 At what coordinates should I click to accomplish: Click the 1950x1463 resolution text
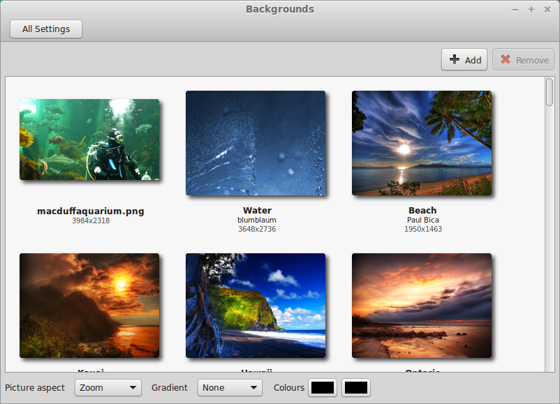tap(423, 229)
